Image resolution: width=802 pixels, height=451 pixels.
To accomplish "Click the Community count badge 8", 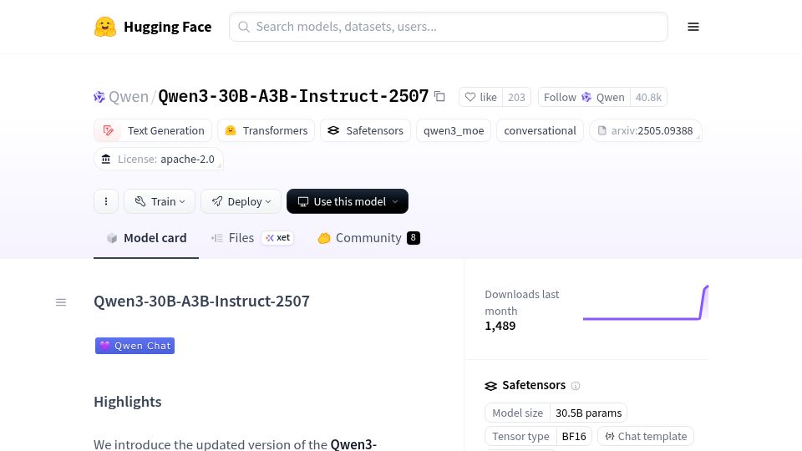I will point(414,238).
